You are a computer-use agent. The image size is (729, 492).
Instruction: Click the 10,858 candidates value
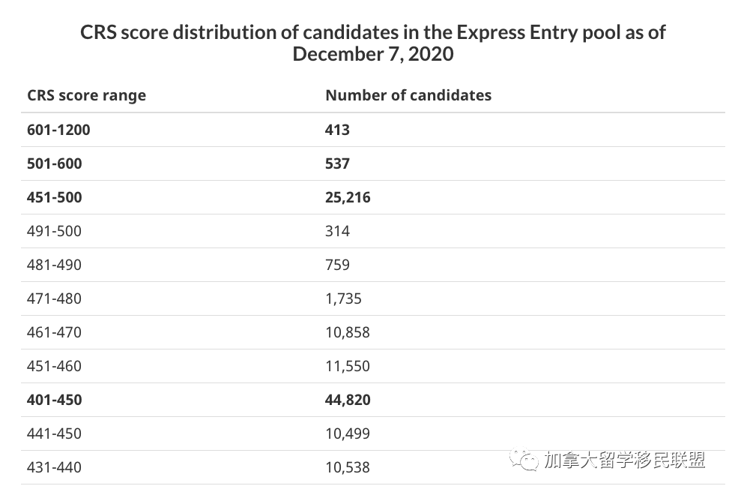coord(348,332)
